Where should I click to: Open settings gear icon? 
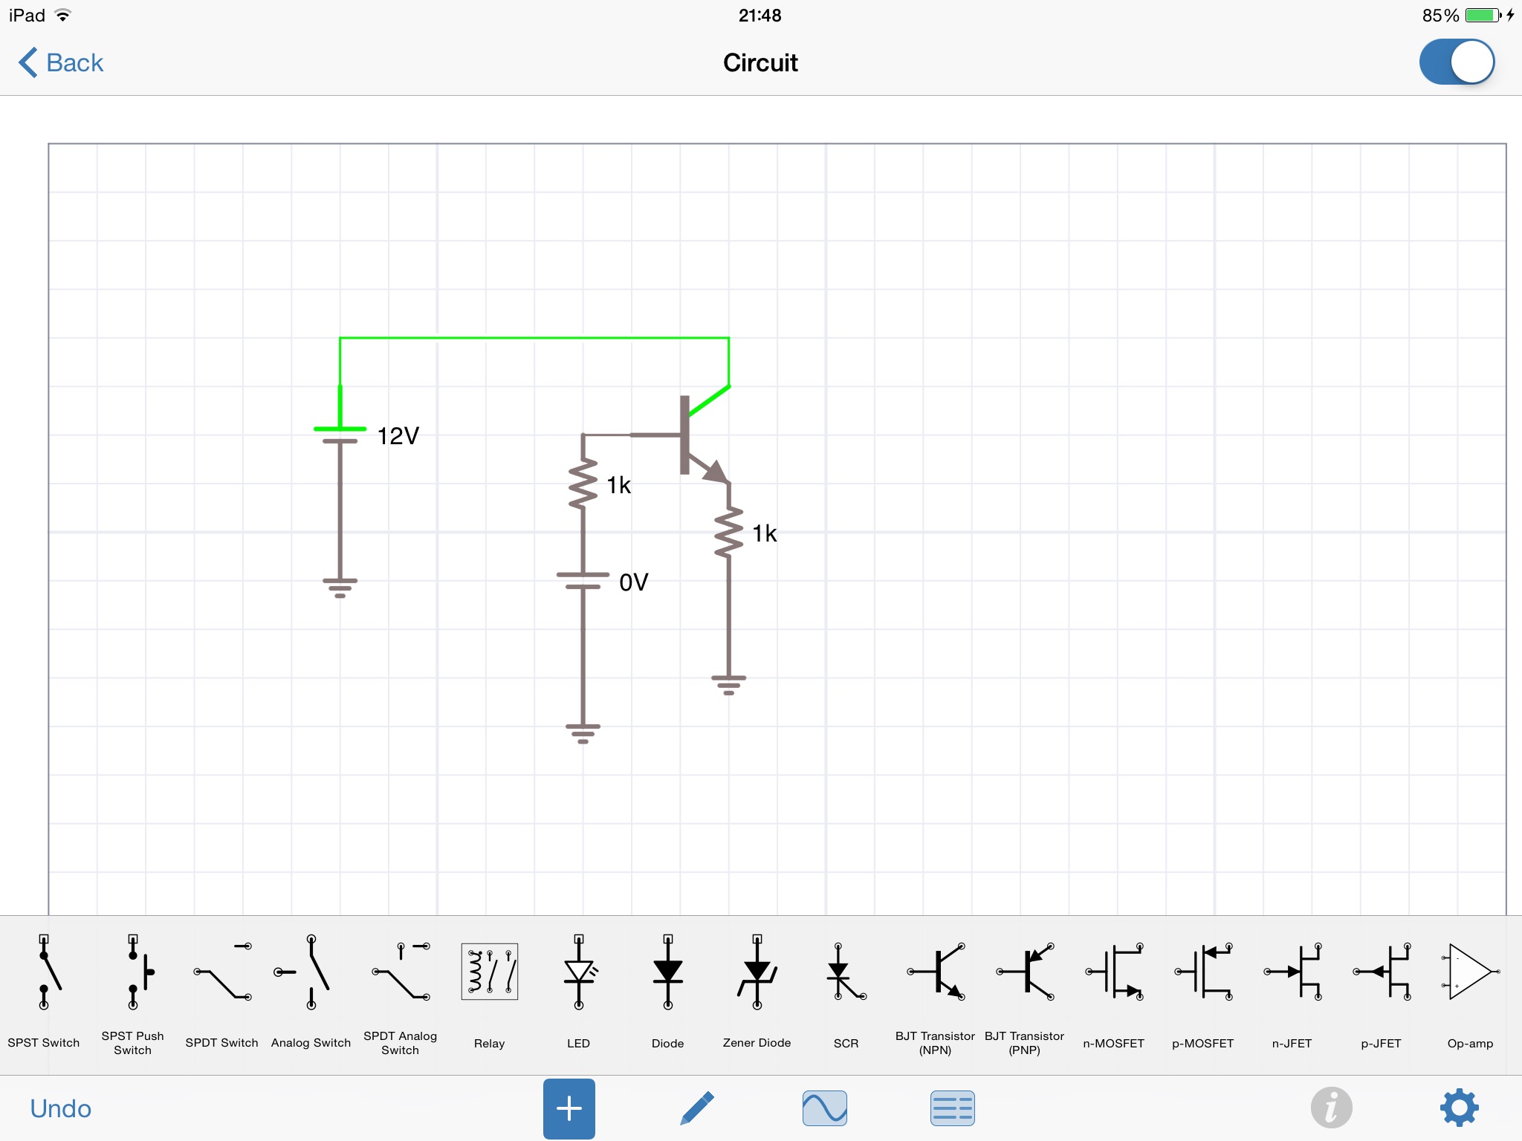pos(1459,1108)
